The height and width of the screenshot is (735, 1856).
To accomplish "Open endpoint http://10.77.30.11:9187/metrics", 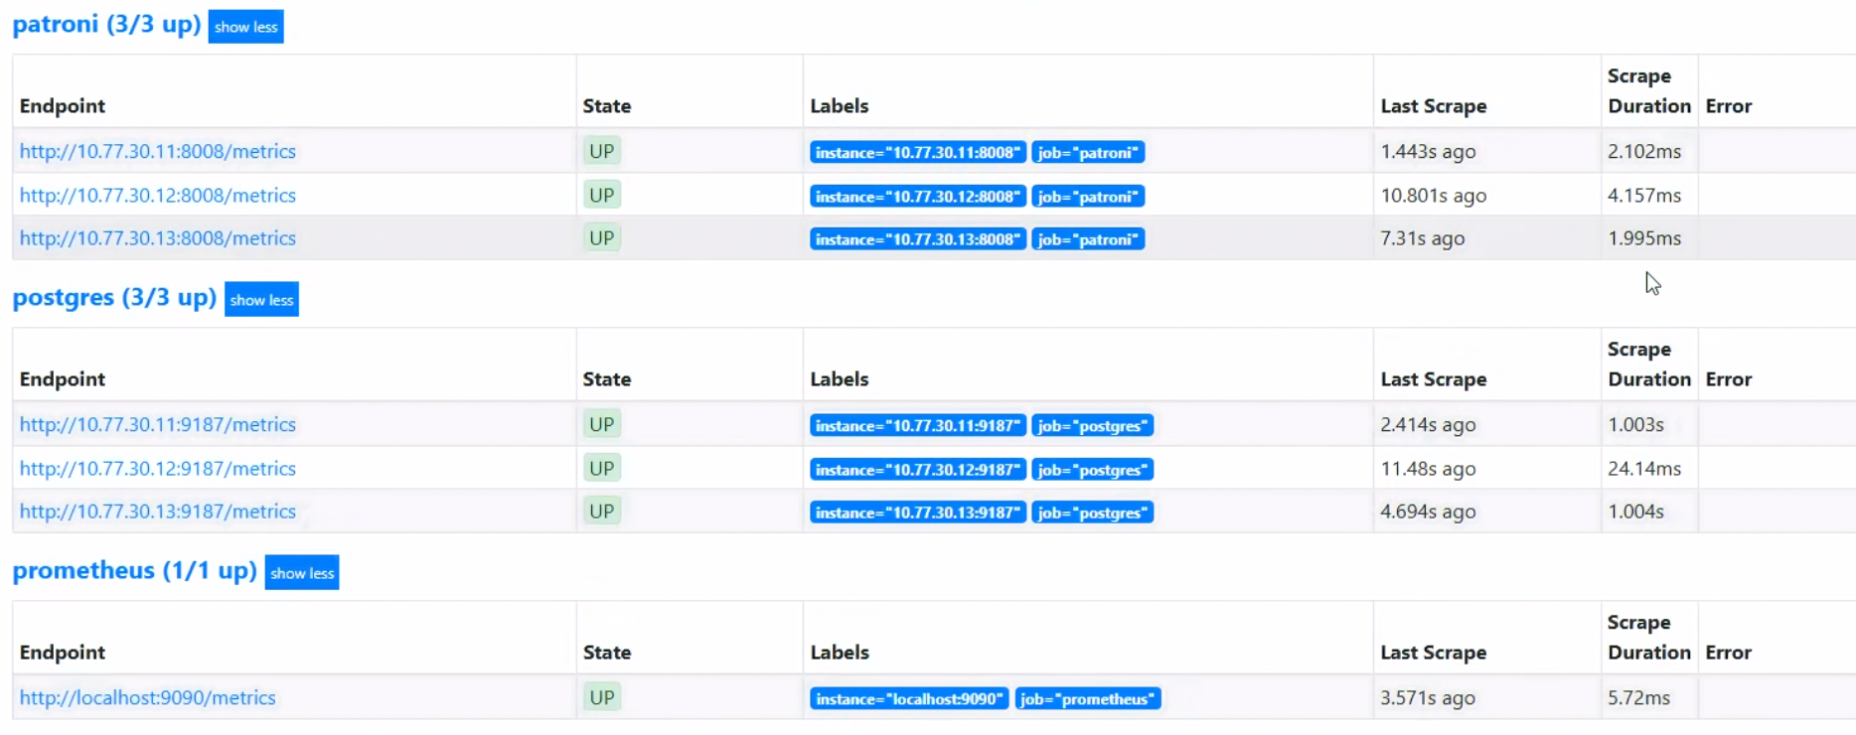I will [x=158, y=424].
